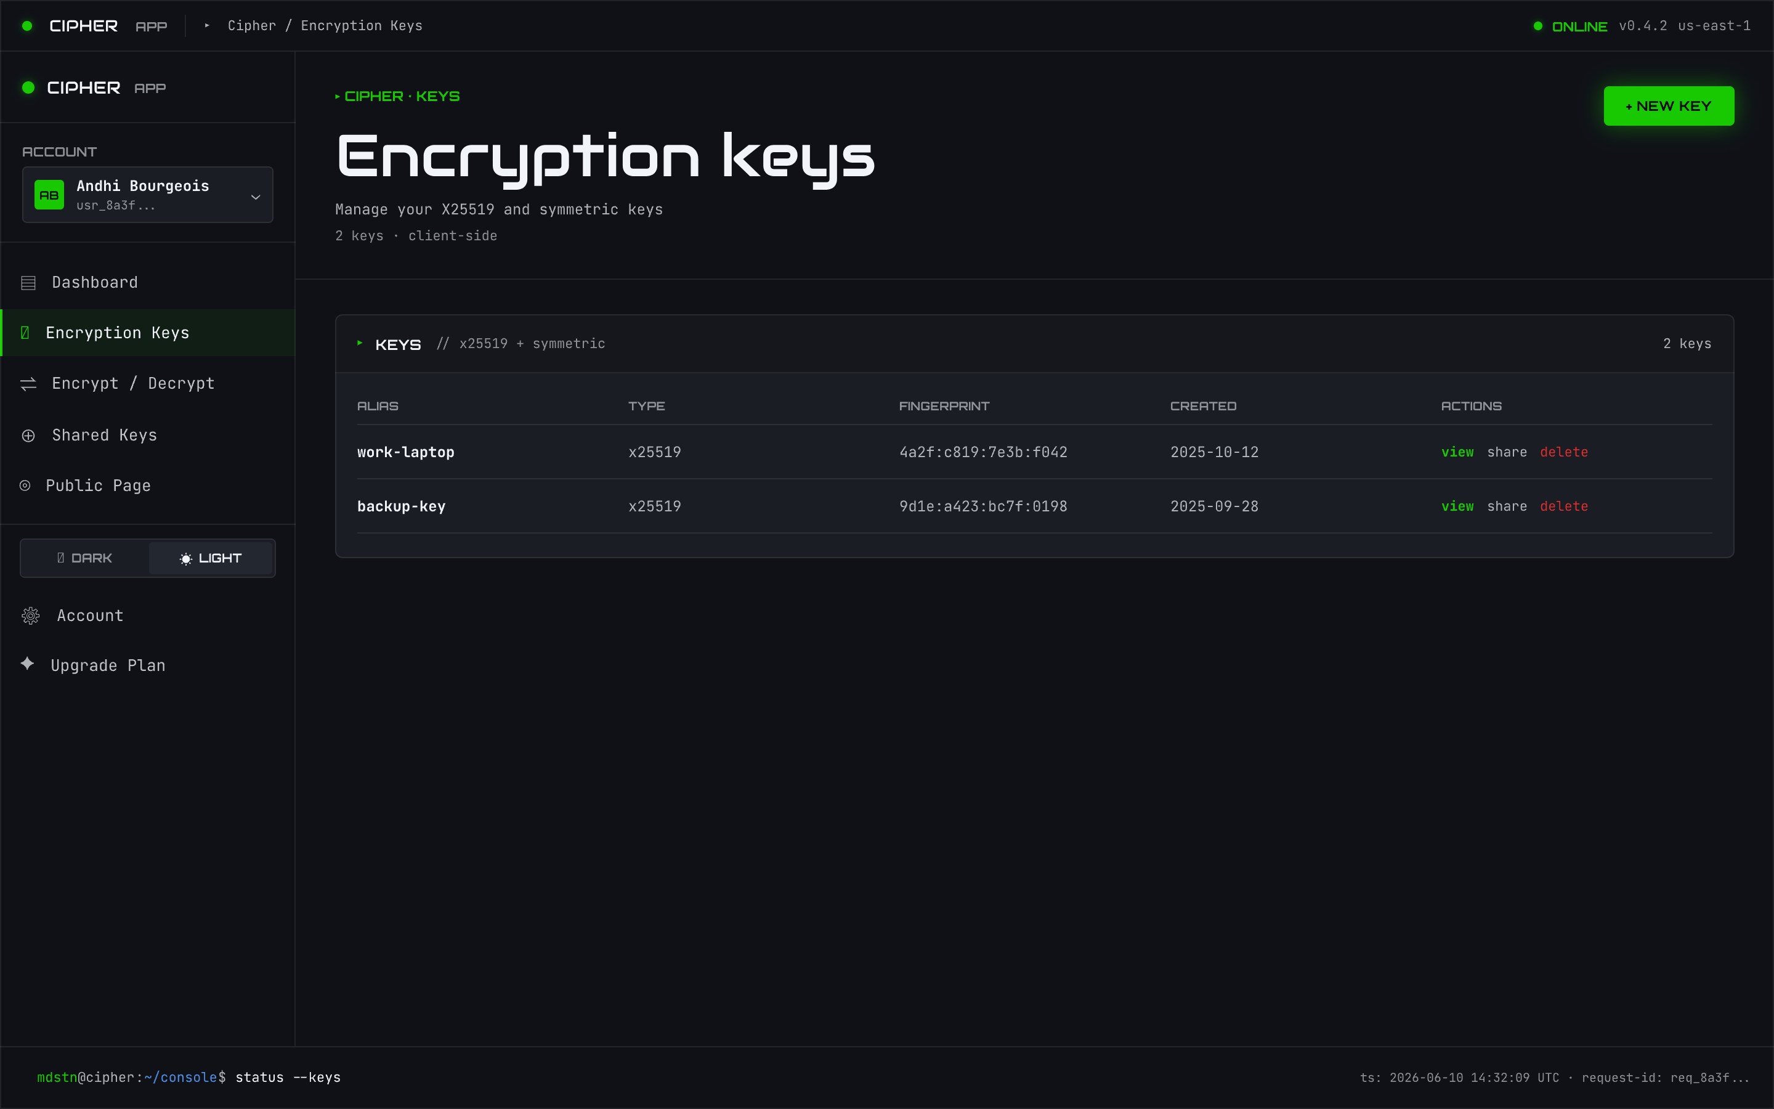The width and height of the screenshot is (1774, 1109).
Task: Click the 'request-id: req_8a3f...' text
Action: coord(1666,1078)
